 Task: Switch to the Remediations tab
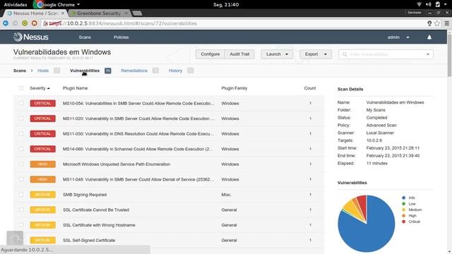(x=134, y=71)
